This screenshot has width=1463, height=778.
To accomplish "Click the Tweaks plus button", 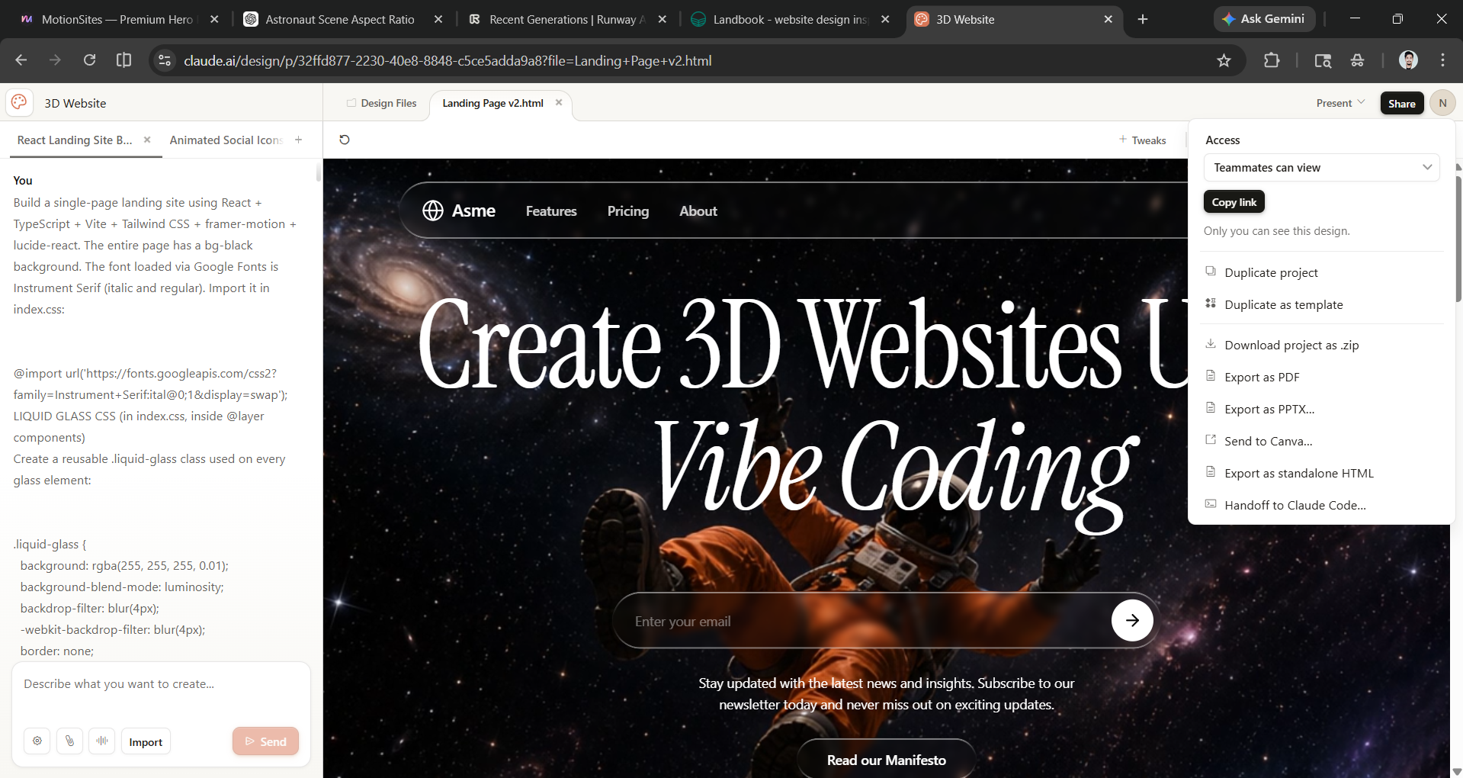I will click(x=1142, y=140).
